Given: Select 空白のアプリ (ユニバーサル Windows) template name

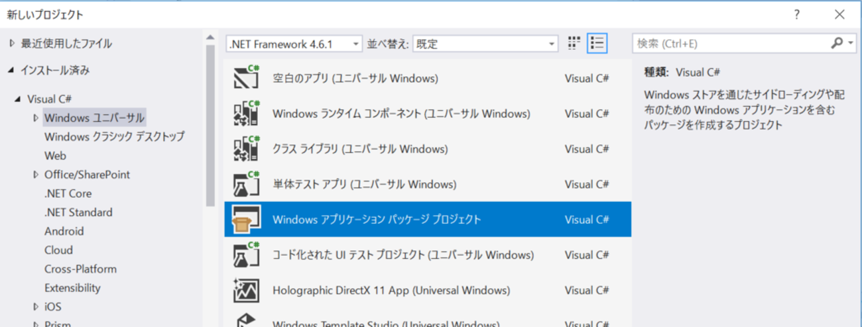Looking at the screenshot, I should pyautogui.click(x=355, y=78).
